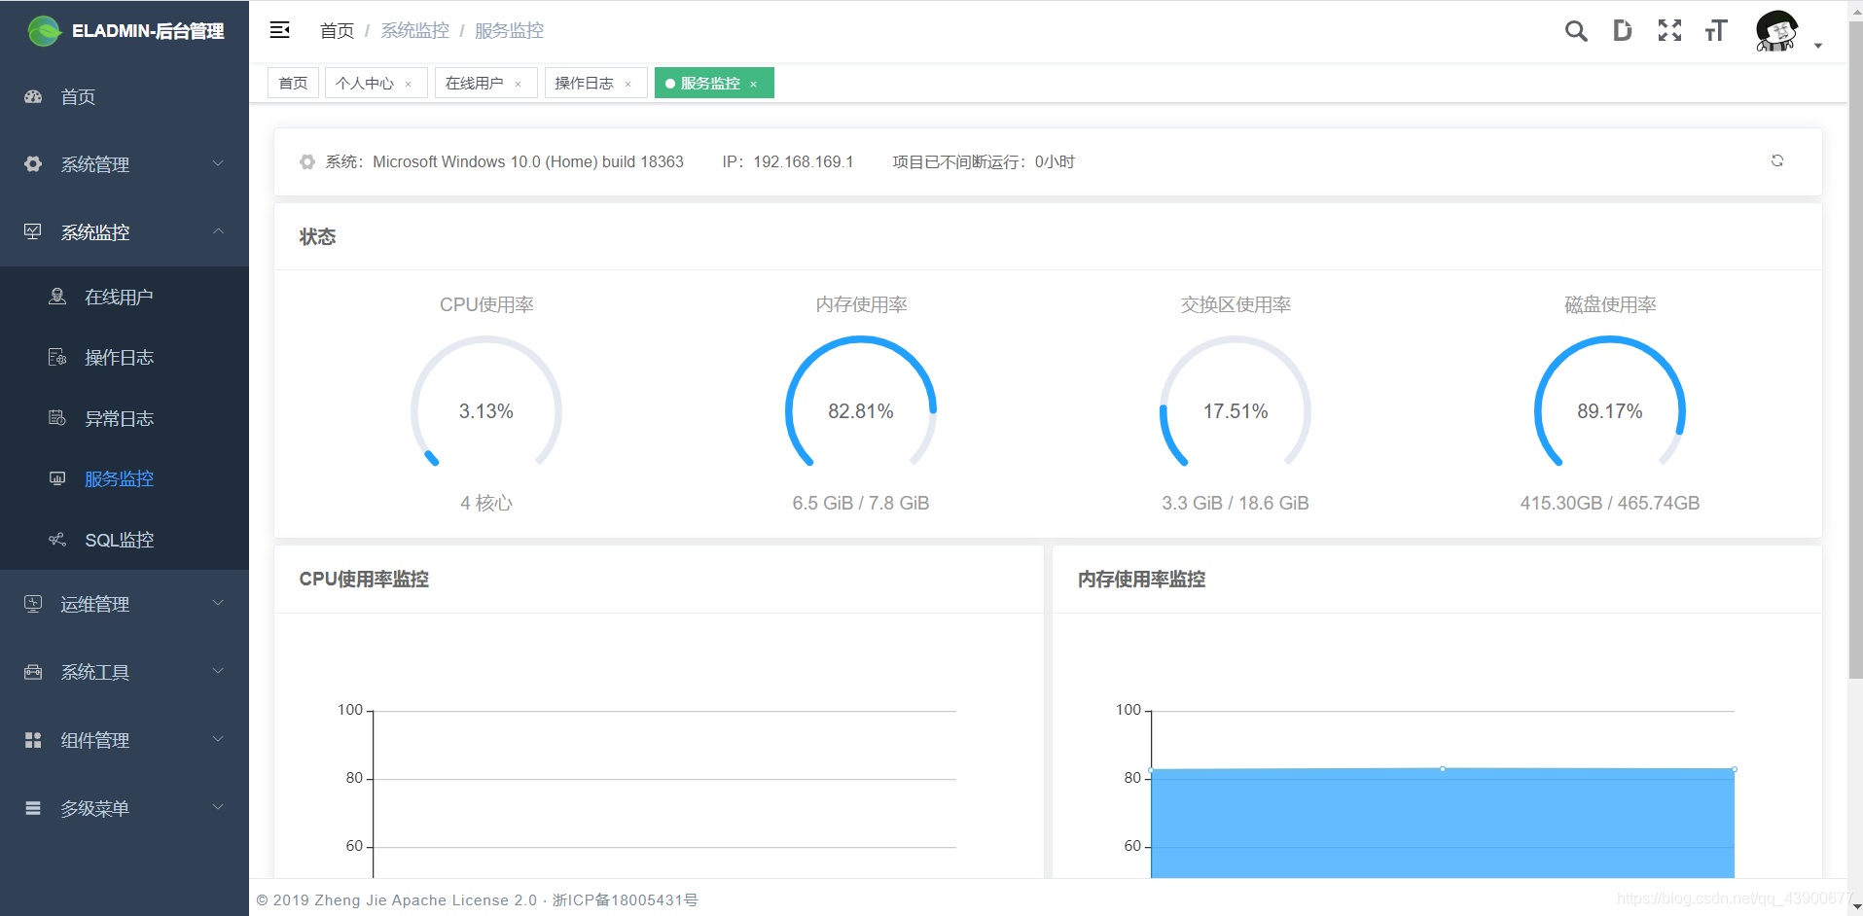
Task: Click the 在线用户 person icon
Action: [x=57, y=297]
